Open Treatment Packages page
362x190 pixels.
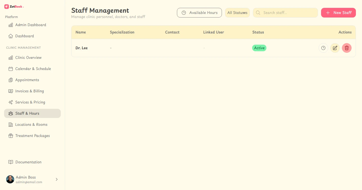[x=32, y=136]
